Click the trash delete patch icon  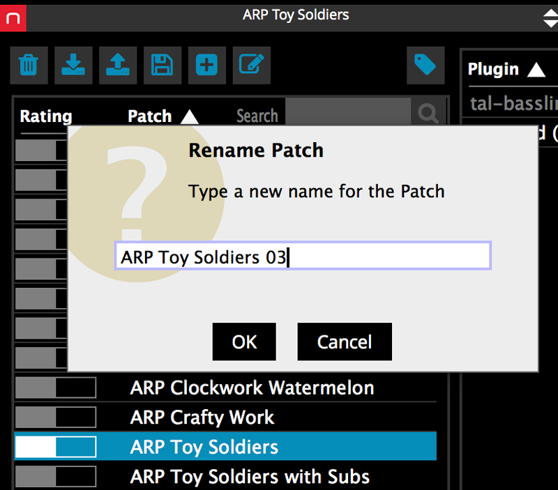tap(29, 65)
